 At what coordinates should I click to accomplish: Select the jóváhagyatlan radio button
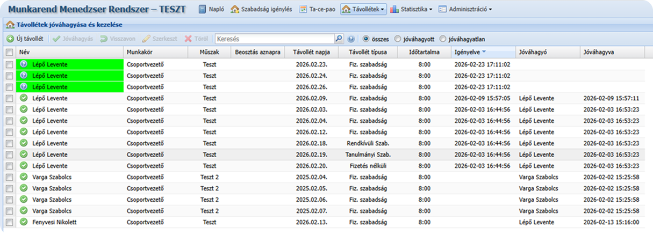443,39
